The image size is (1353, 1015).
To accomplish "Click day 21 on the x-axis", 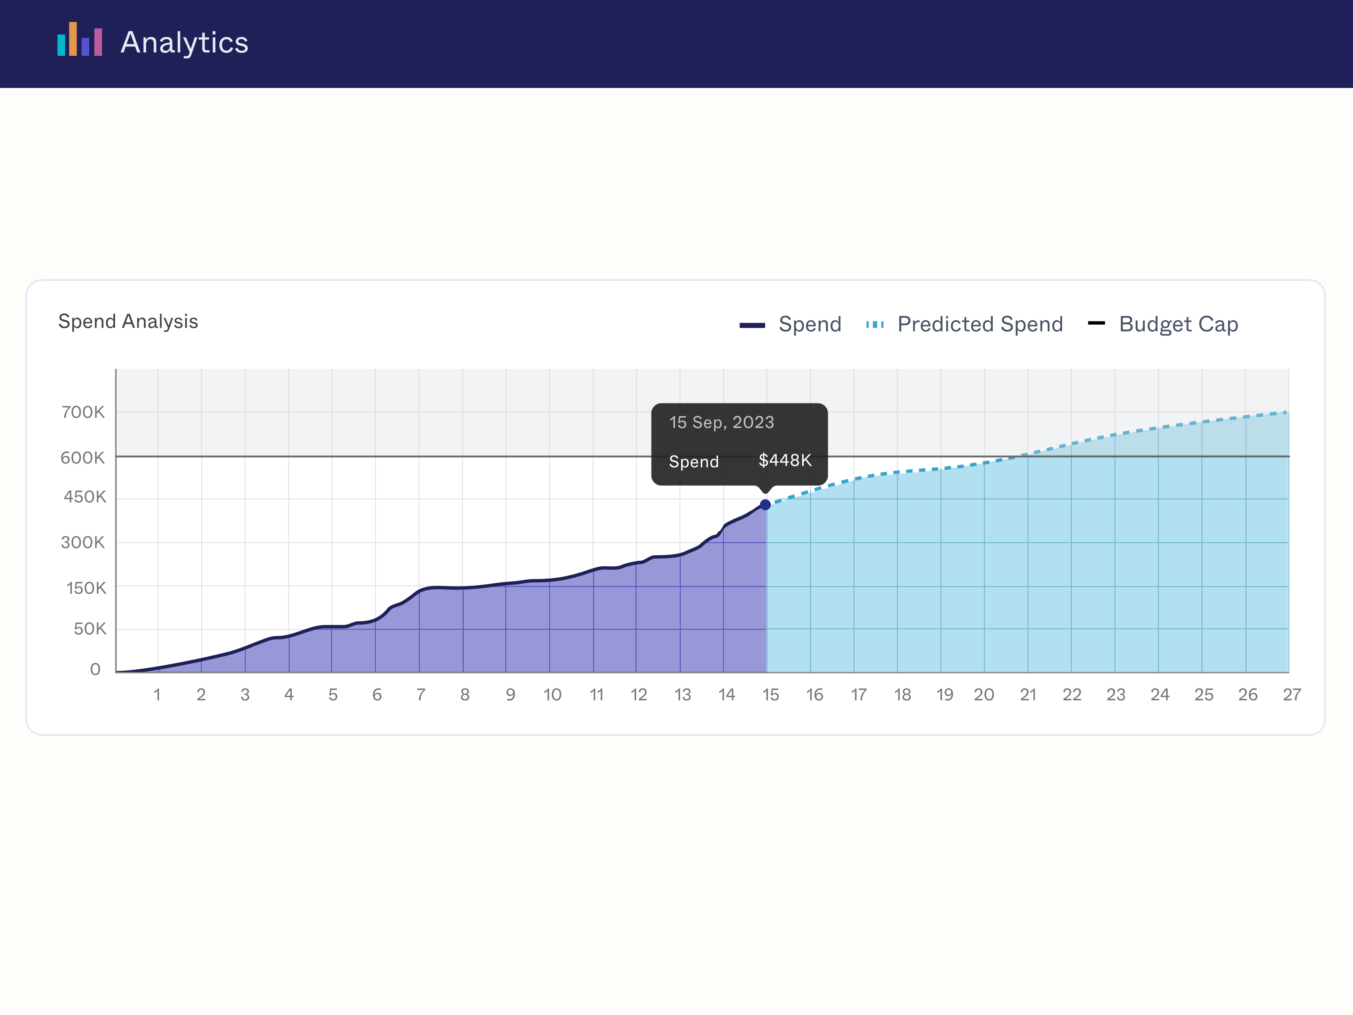I will point(1027,694).
